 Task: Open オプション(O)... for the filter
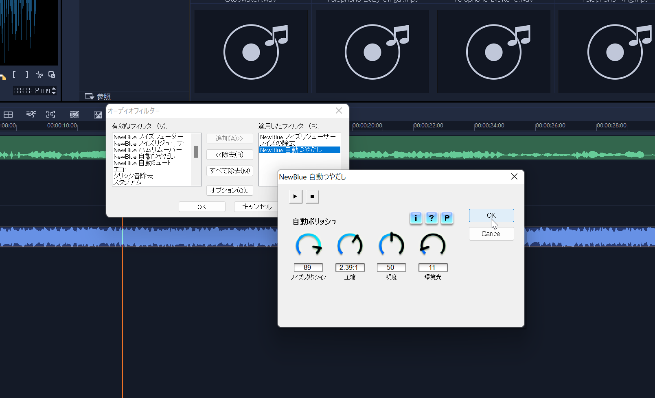click(230, 190)
